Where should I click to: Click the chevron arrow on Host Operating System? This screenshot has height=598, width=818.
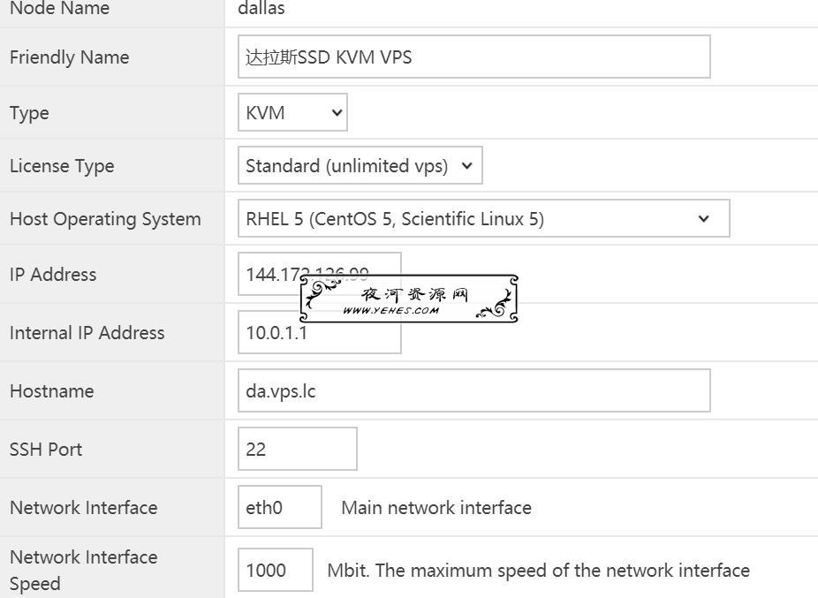click(x=704, y=218)
